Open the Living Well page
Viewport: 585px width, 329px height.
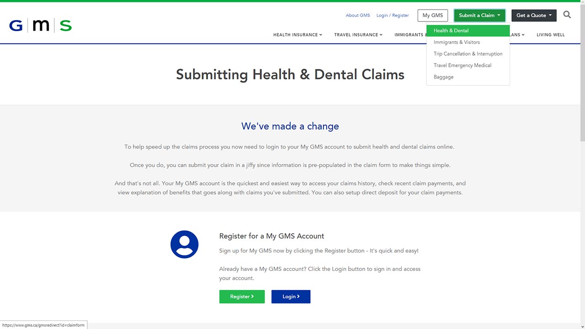tap(551, 35)
